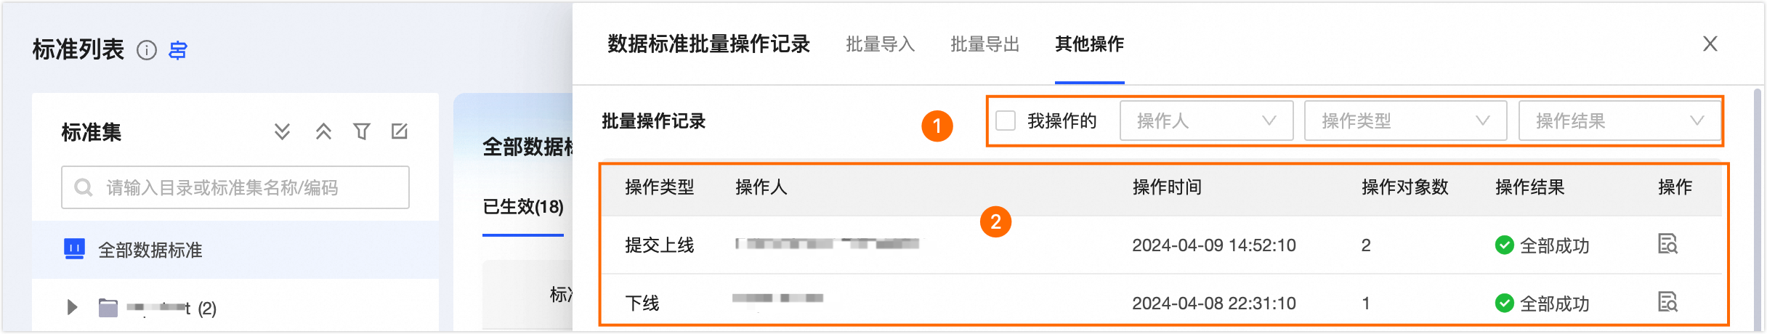The width and height of the screenshot is (1767, 334).
Task: Expand all with double-down chevron icon
Action: coord(282,131)
